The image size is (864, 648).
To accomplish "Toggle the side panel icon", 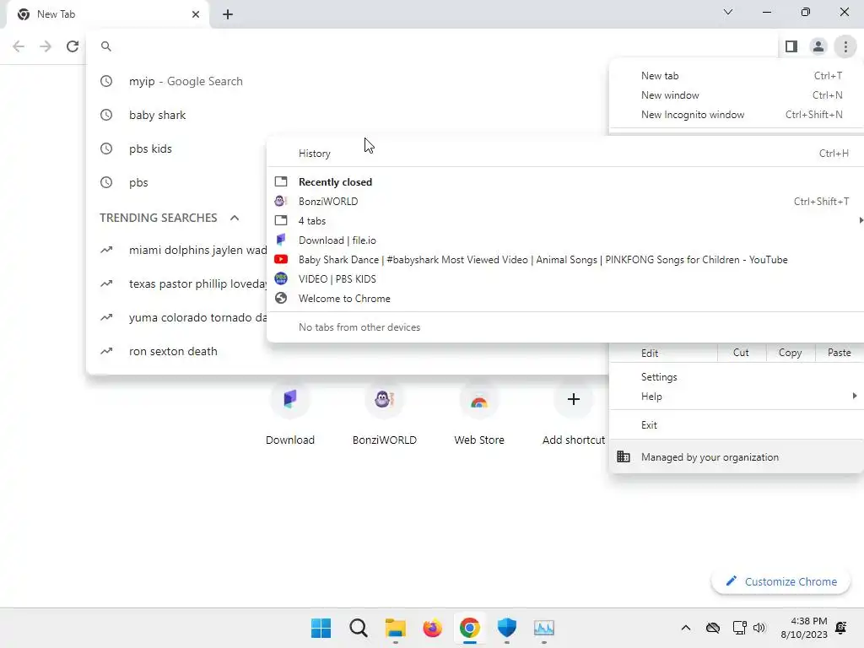I will pos(791,47).
